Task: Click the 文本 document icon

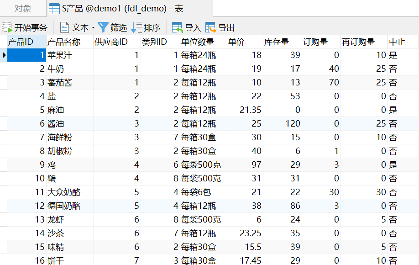Action: [64, 28]
